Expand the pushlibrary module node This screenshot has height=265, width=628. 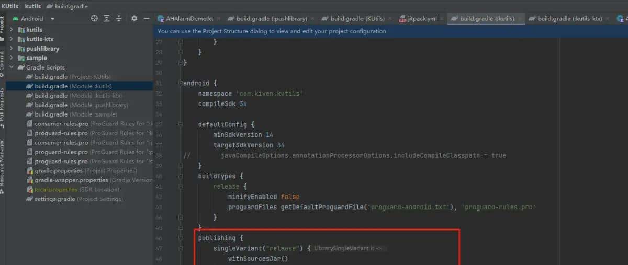(x=12, y=49)
